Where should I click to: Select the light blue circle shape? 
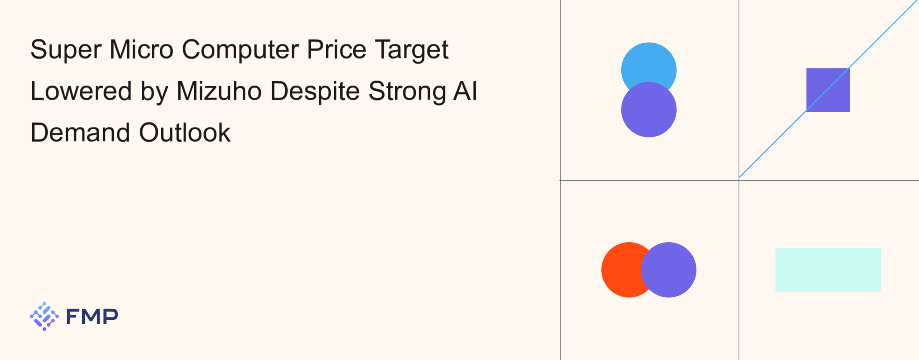click(x=649, y=61)
